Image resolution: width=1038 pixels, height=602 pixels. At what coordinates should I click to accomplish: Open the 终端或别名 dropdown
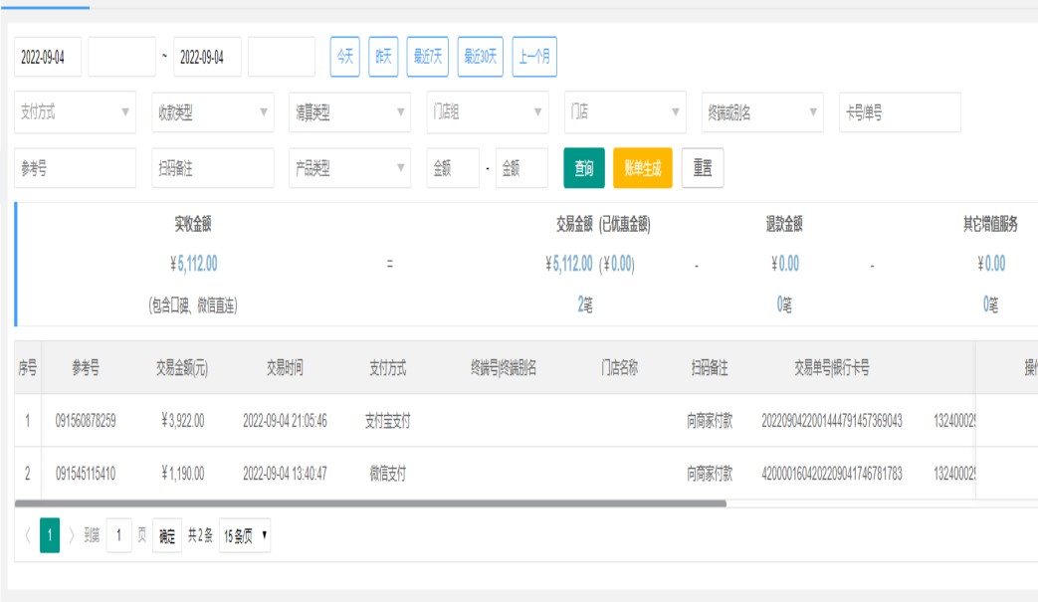click(x=762, y=112)
